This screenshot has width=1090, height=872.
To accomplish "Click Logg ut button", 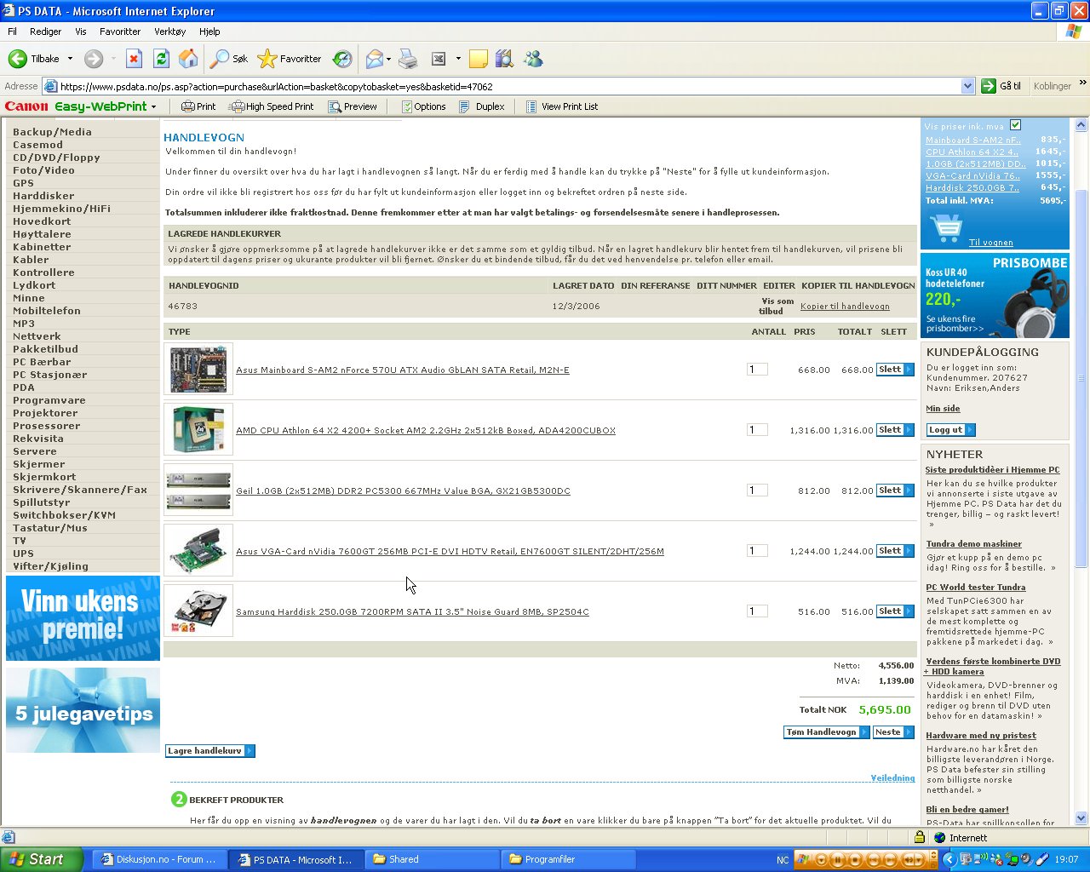I will click(x=950, y=430).
